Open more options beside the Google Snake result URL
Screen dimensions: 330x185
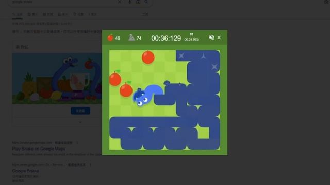pos(90,165)
